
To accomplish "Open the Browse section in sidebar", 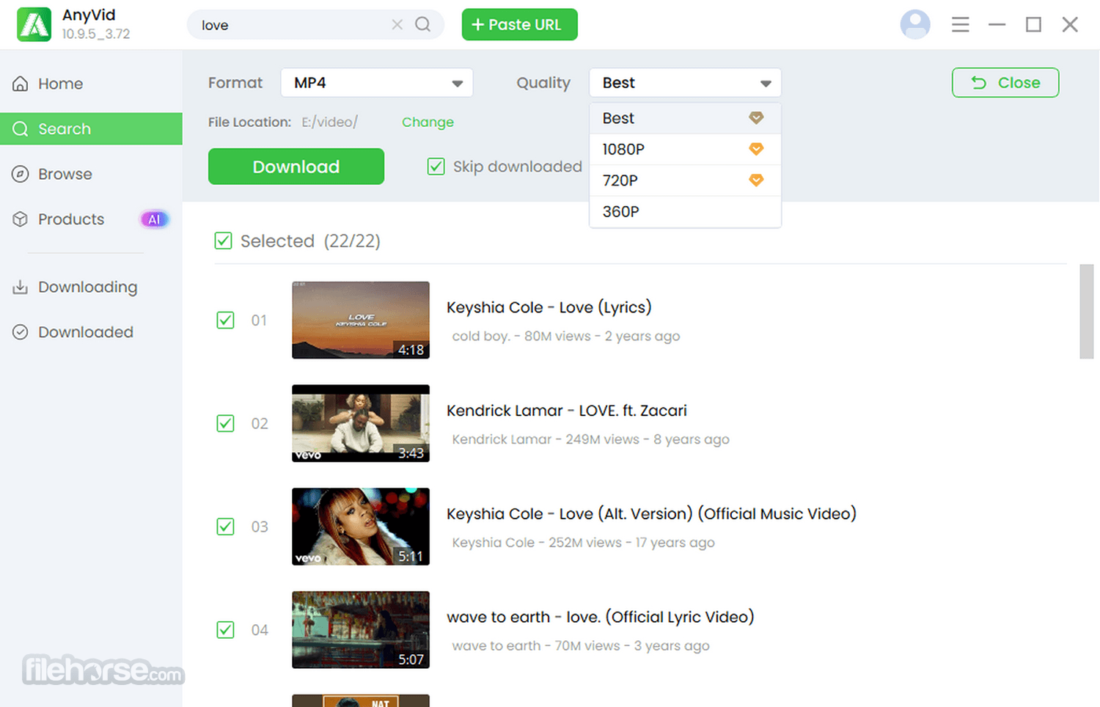I will (x=91, y=174).
